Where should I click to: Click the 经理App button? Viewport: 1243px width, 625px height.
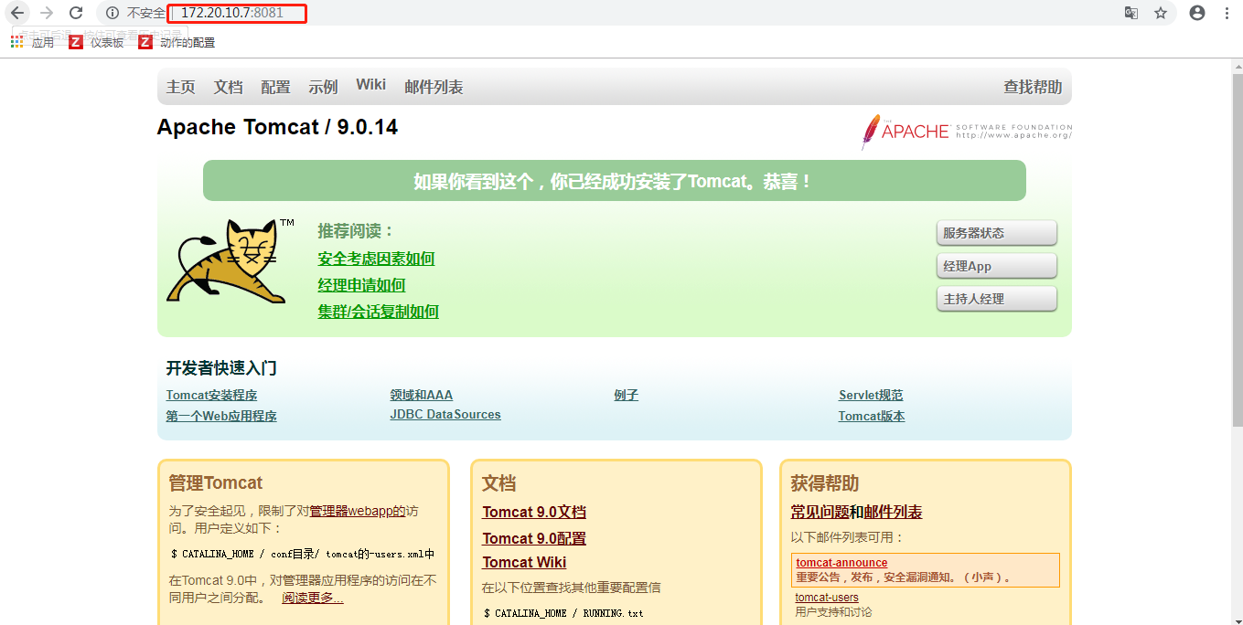pos(997,266)
